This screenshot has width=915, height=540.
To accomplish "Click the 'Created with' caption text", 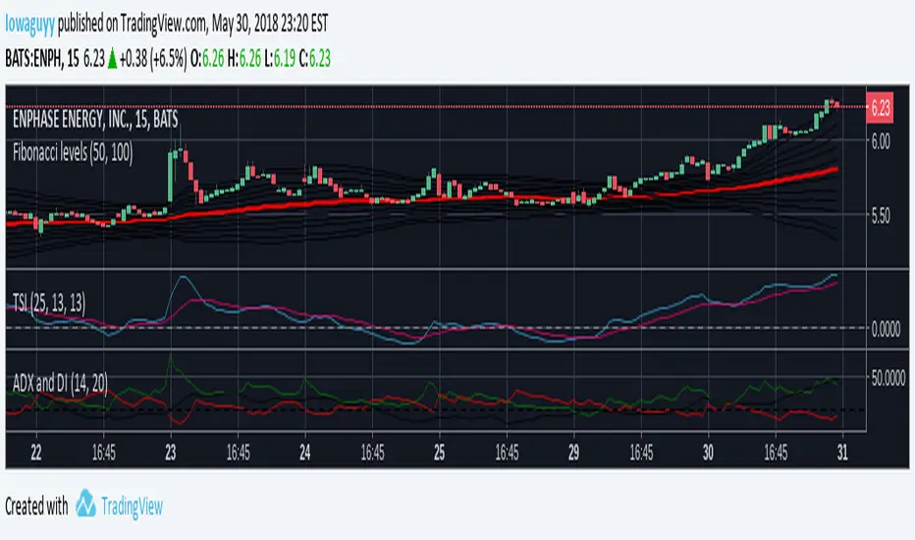I will (x=36, y=507).
